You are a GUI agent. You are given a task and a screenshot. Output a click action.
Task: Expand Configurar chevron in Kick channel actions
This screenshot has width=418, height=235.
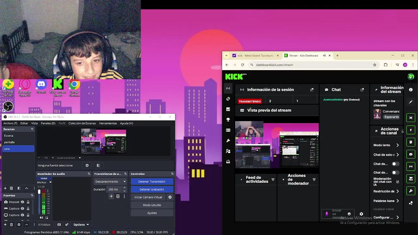click(397, 217)
